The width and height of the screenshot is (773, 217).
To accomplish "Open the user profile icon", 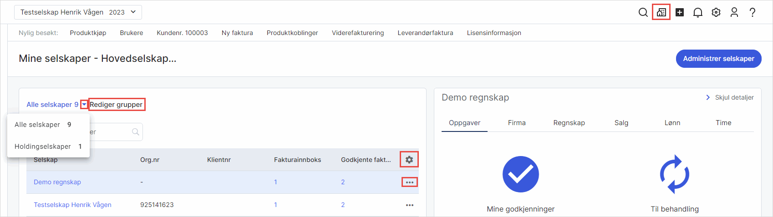I will [734, 12].
